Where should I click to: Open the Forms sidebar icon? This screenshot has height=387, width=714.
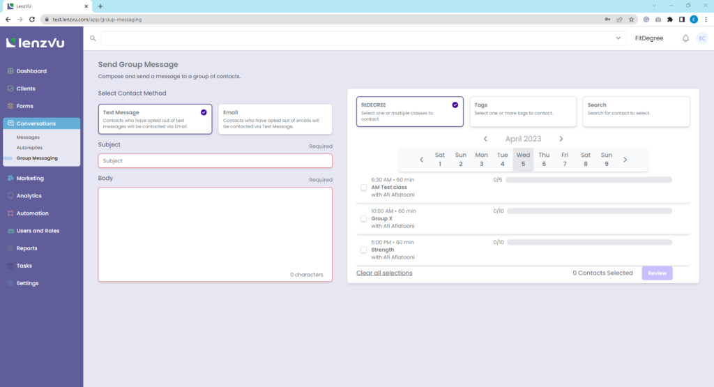[10, 106]
